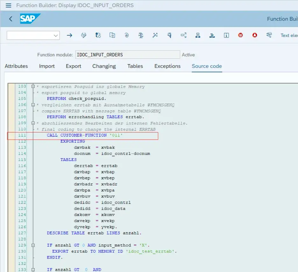Collapse the comment block at line 103
Screen dimensions: 298x272
[33, 87]
